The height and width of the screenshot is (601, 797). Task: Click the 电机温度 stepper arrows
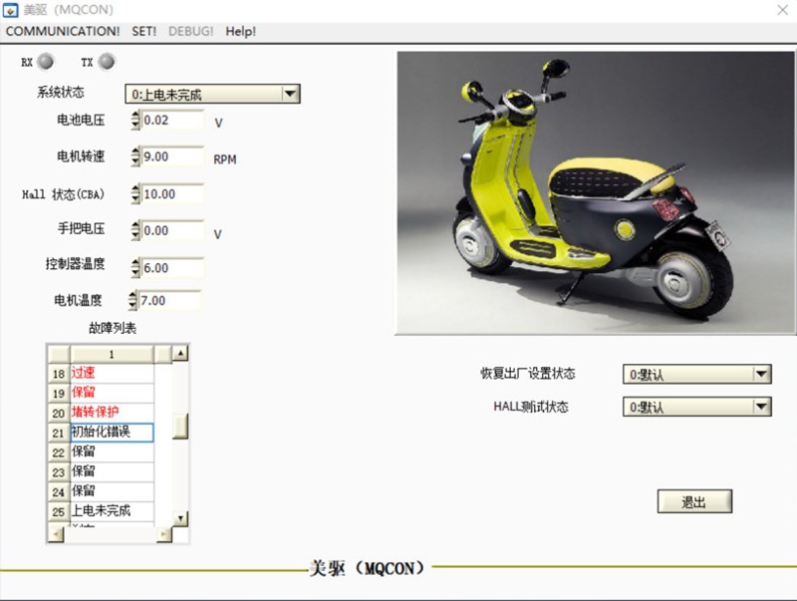(x=133, y=301)
